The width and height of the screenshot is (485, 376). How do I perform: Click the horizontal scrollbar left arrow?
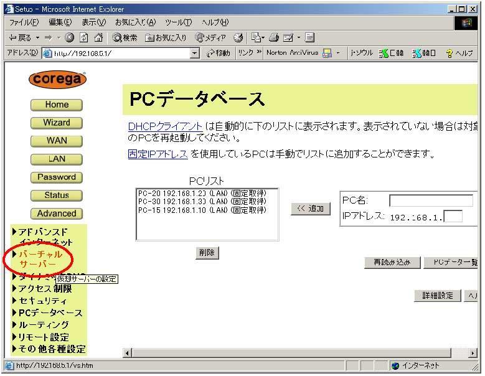pyautogui.click(x=129, y=353)
